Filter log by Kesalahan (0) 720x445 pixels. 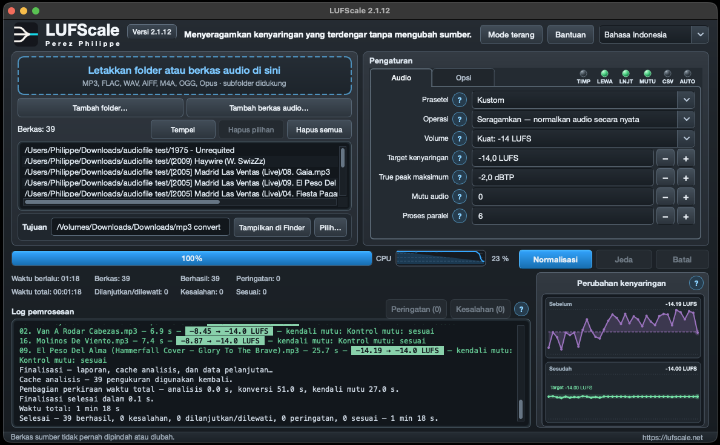[480, 310]
